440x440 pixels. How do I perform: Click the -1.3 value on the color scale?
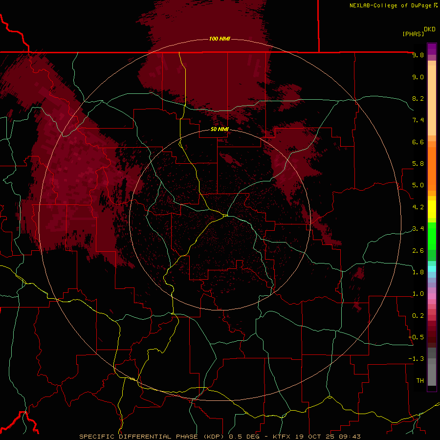416,359
